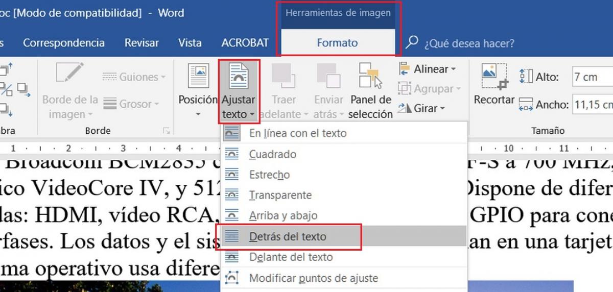
Task: Open the Formato tab under Herramientas de imagen
Action: coord(337,43)
